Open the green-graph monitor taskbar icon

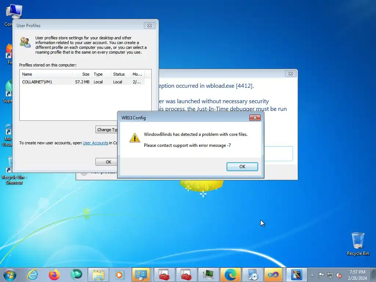208,275
